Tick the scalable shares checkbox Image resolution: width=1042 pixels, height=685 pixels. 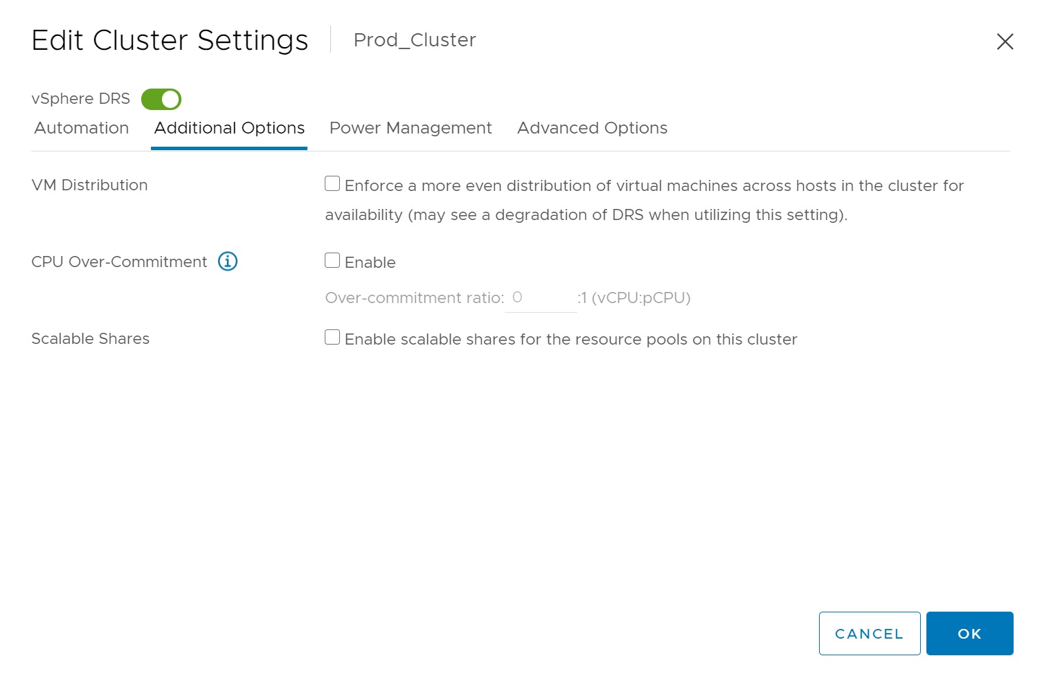coord(332,338)
